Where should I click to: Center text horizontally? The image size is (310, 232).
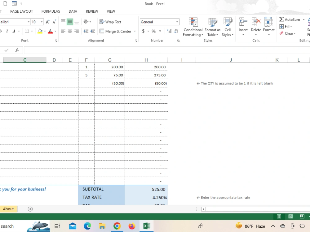point(70,31)
